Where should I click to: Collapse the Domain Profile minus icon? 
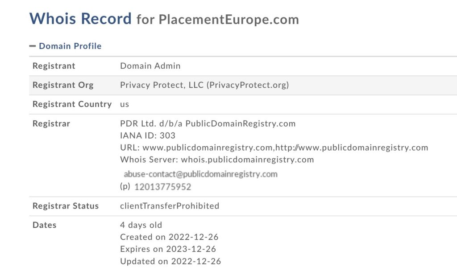(x=33, y=46)
